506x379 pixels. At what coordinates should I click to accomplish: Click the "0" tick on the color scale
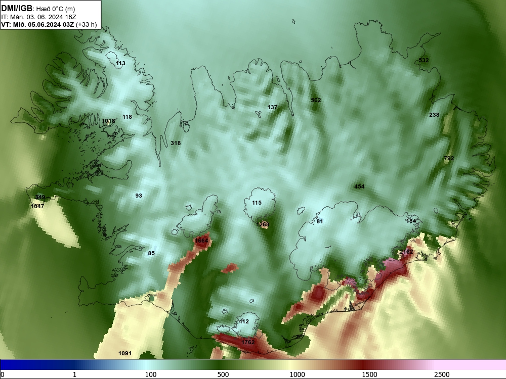point(3,374)
